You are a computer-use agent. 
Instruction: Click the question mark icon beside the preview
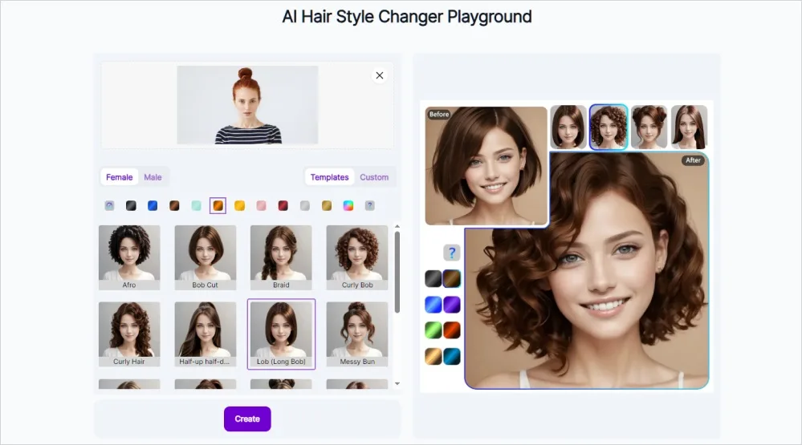coord(452,253)
